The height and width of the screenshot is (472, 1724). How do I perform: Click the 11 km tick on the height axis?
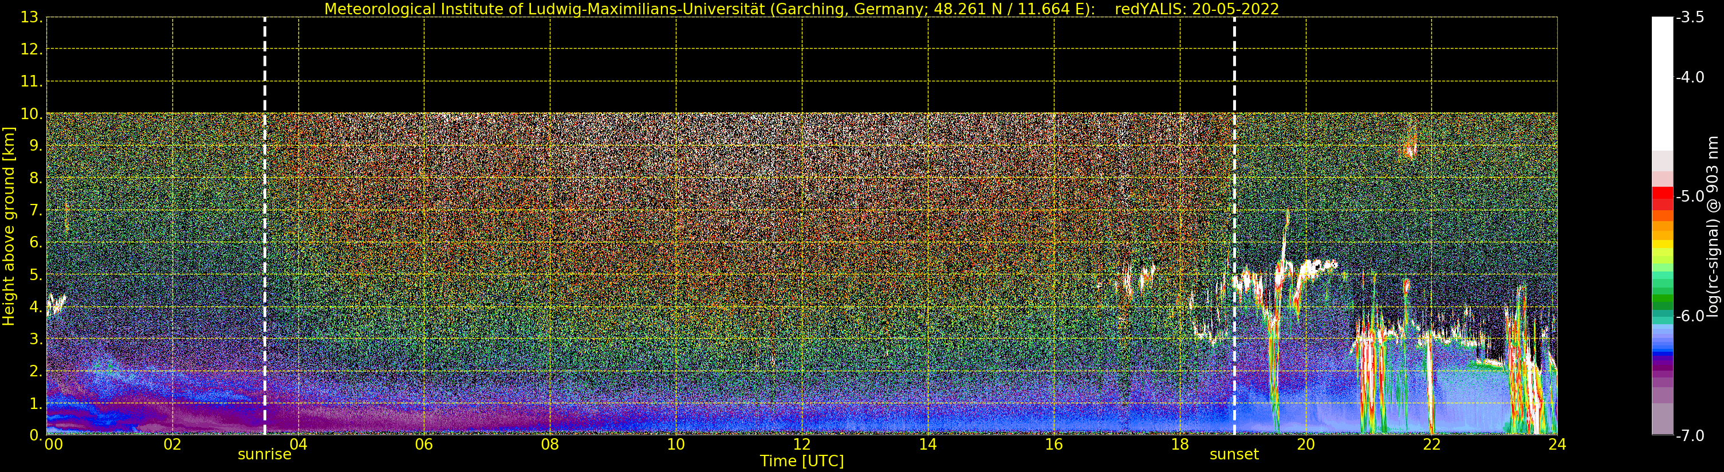[31, 82]
